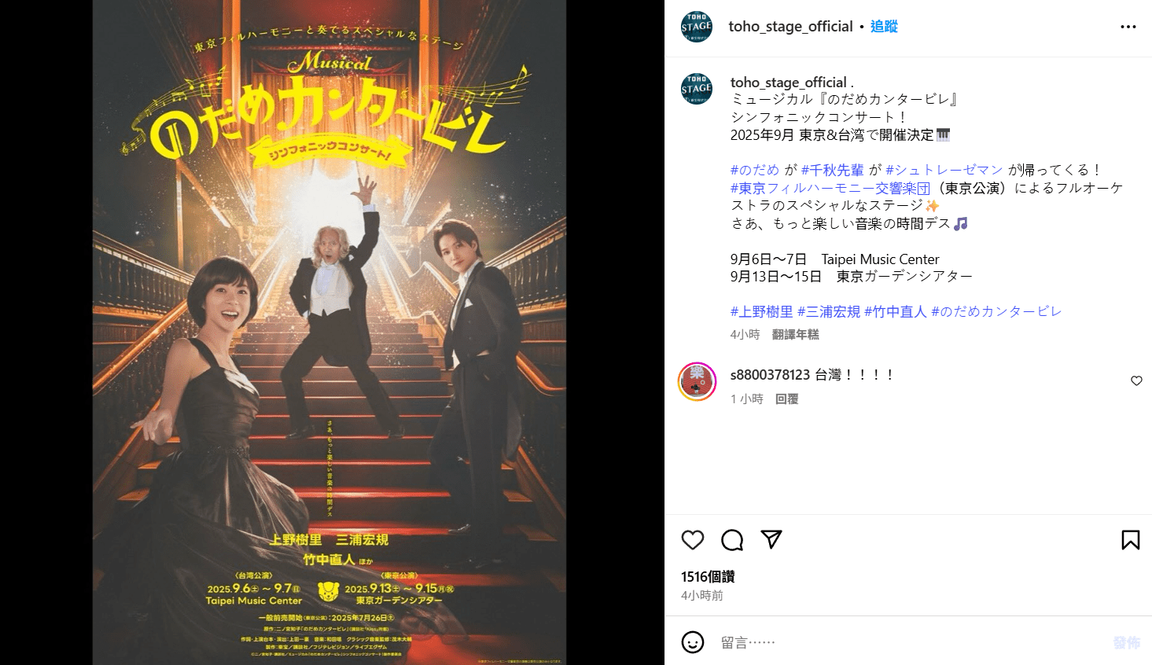Like the post with the heart icon
This screenshot has height=665, width=1152.
tap(692, 540)
